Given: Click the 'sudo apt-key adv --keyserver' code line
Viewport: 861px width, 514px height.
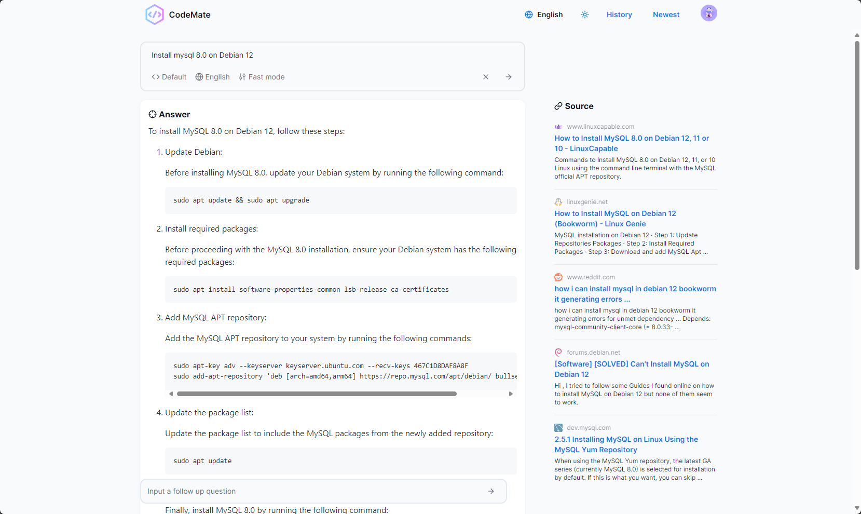Looking at the screenshot, I should pyautogui.click(x=321, y=366).
